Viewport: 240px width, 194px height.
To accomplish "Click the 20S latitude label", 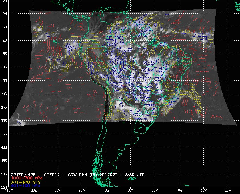I will pos(4,94).
